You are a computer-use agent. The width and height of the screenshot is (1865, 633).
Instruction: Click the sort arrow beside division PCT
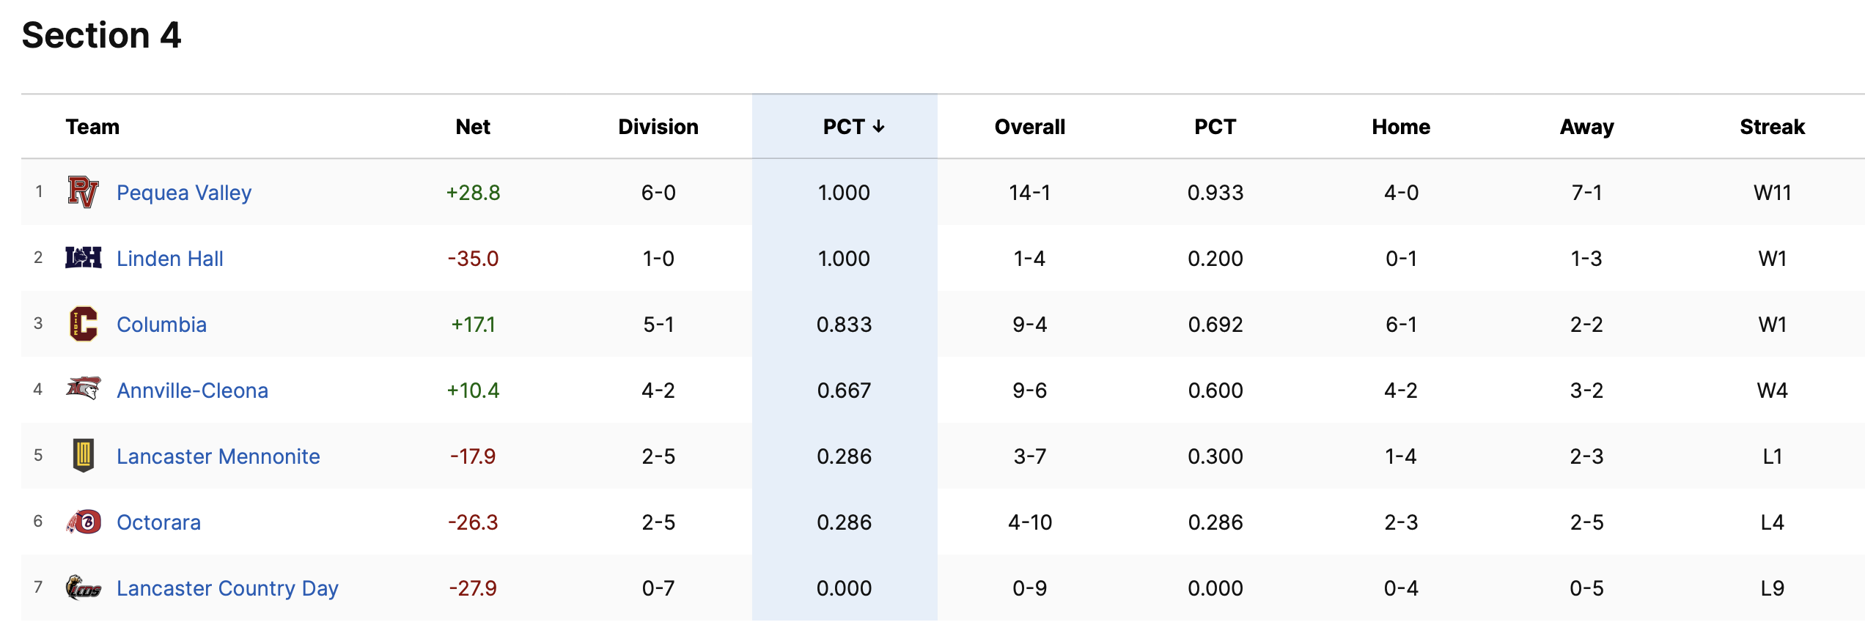(x=879, y=127)
